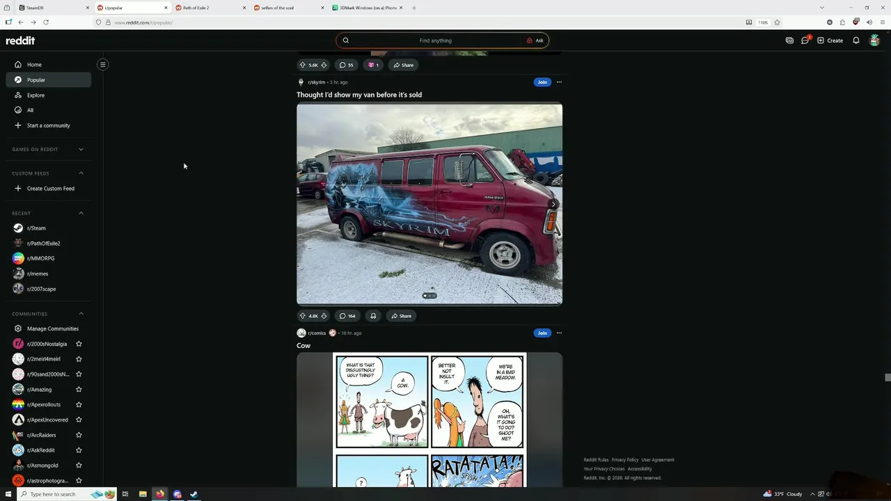
Task: Open the user avatar menu
Action: (x=875, y=40)
